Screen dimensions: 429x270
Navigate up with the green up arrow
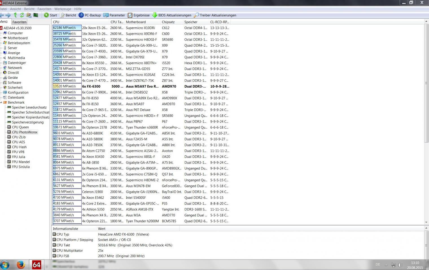point(15,15)
